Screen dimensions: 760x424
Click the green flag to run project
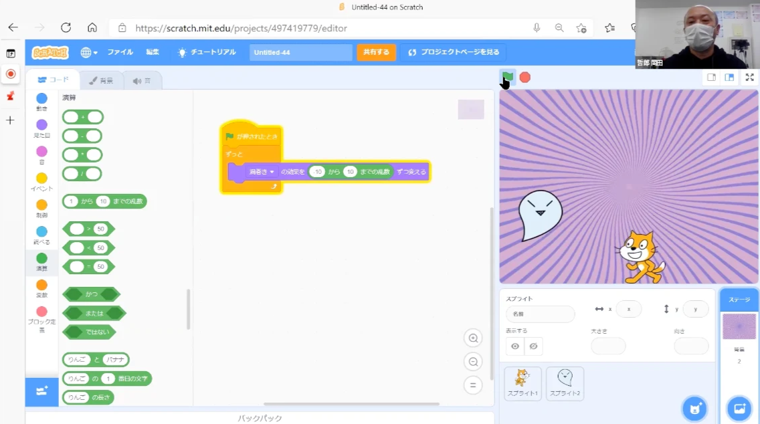pos(508,77)
